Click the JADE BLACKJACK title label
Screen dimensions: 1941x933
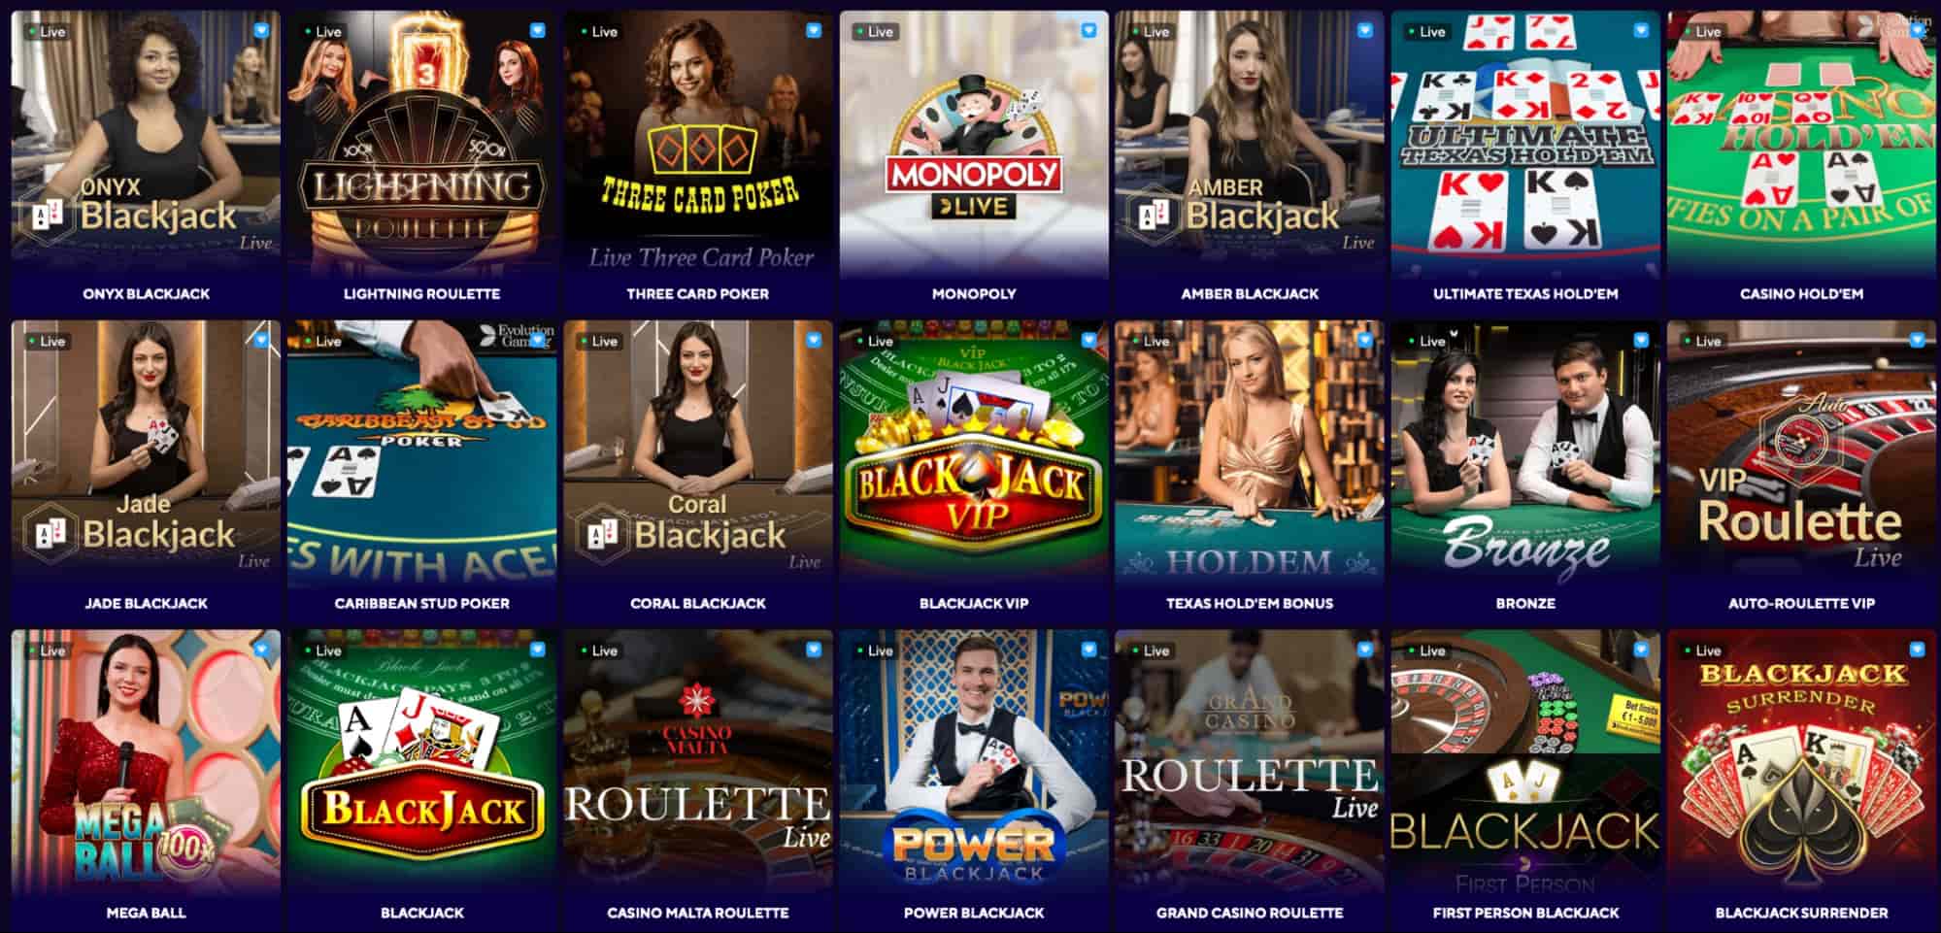[x=146, y=603]
